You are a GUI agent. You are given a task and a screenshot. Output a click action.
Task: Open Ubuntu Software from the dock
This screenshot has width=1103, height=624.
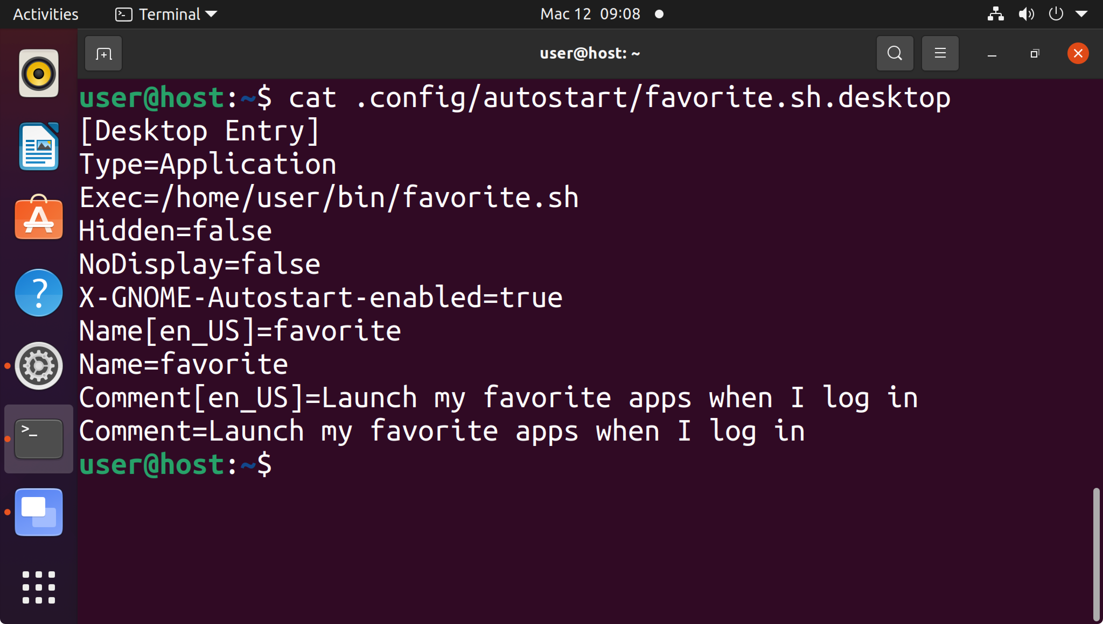[39, 219]
